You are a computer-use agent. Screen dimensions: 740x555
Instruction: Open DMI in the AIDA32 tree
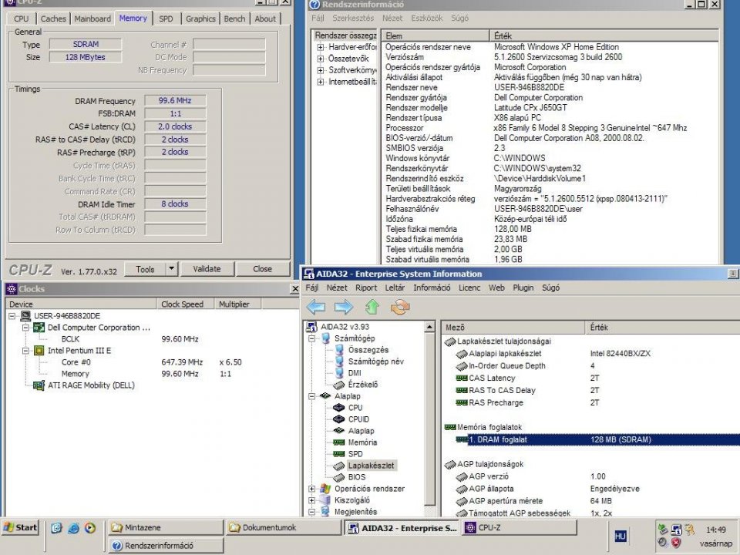tap(355, 373)
